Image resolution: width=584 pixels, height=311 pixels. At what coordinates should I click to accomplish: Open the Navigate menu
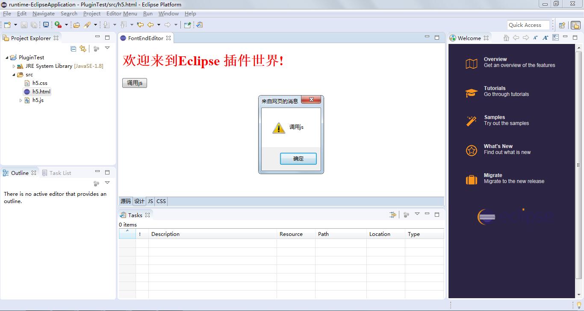44,13
